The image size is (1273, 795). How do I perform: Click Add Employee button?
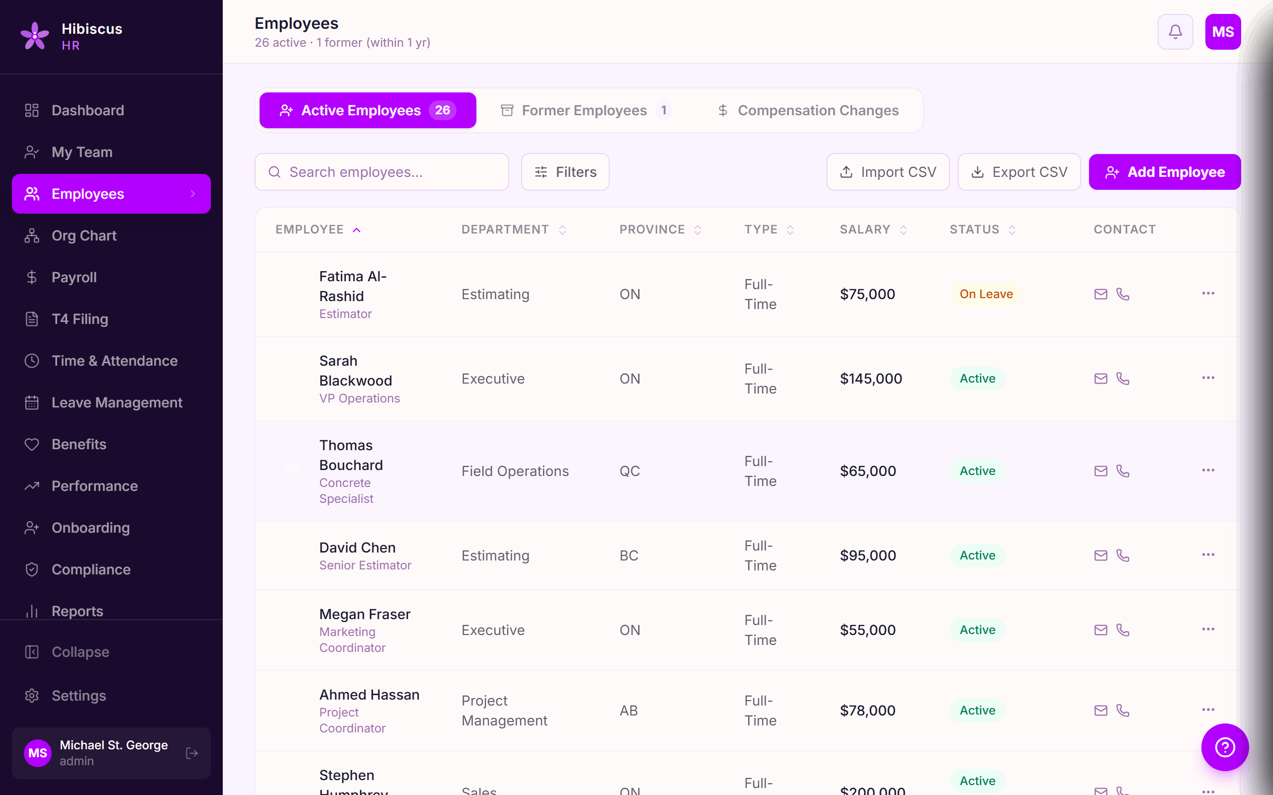[1165, 172]
